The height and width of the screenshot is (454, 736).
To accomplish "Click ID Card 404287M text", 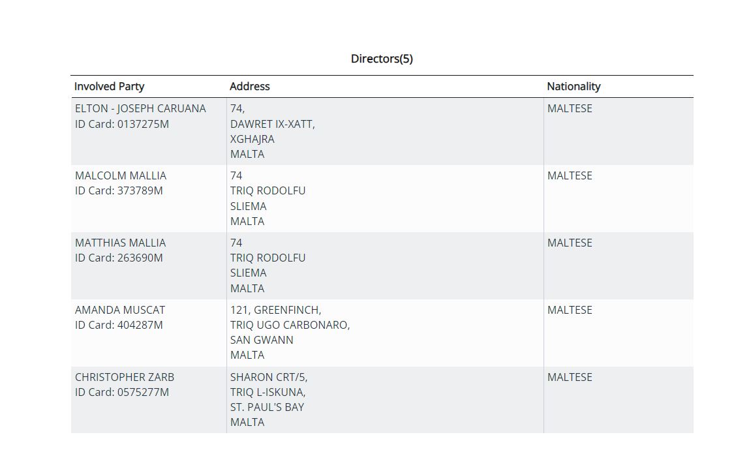I will pos(119,325).
